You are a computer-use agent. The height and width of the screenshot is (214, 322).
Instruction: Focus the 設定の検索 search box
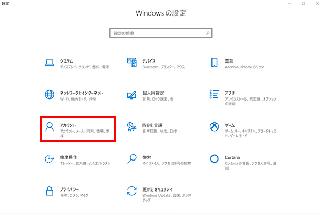(x=161, y=33)
